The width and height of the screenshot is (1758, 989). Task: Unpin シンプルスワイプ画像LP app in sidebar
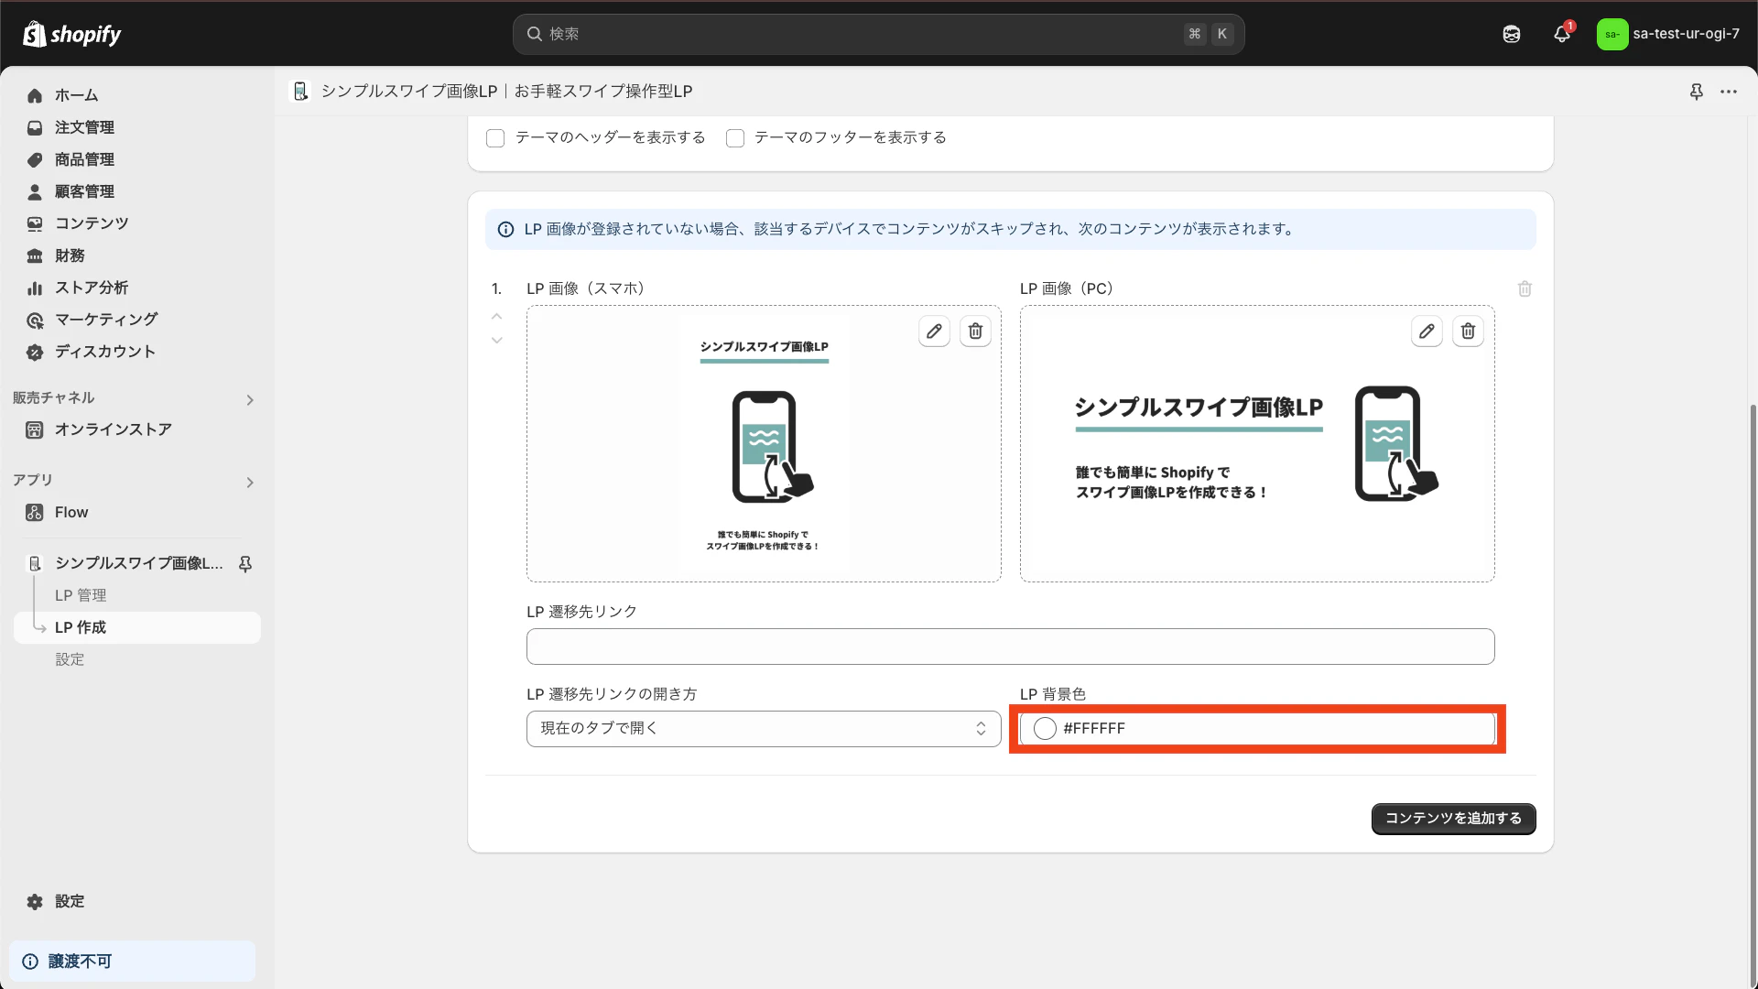245,563
